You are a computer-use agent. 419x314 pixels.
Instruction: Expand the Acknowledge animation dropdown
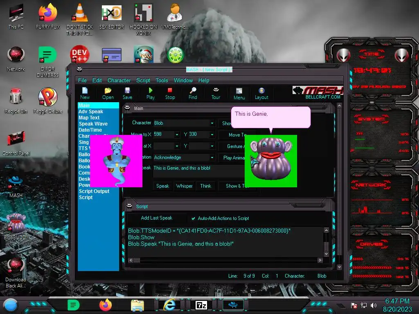click(212, 157)
